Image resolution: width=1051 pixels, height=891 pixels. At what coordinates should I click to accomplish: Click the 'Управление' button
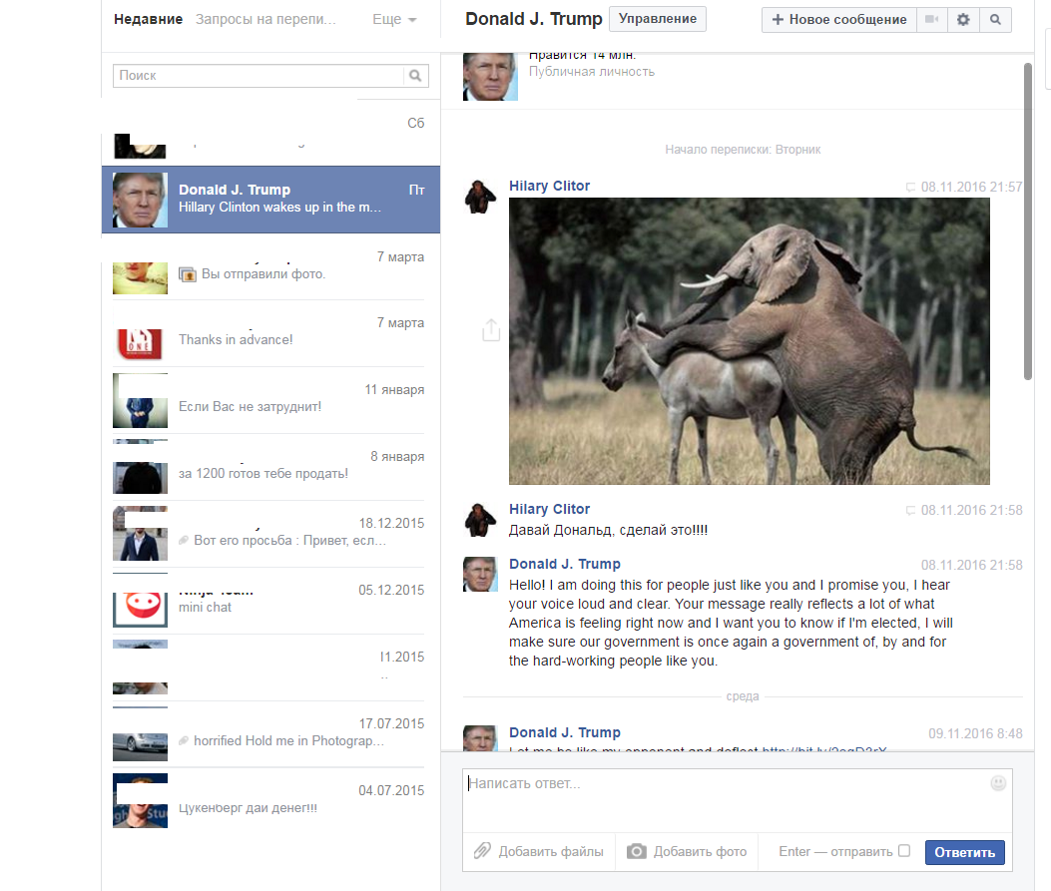(x=658, y=19)
